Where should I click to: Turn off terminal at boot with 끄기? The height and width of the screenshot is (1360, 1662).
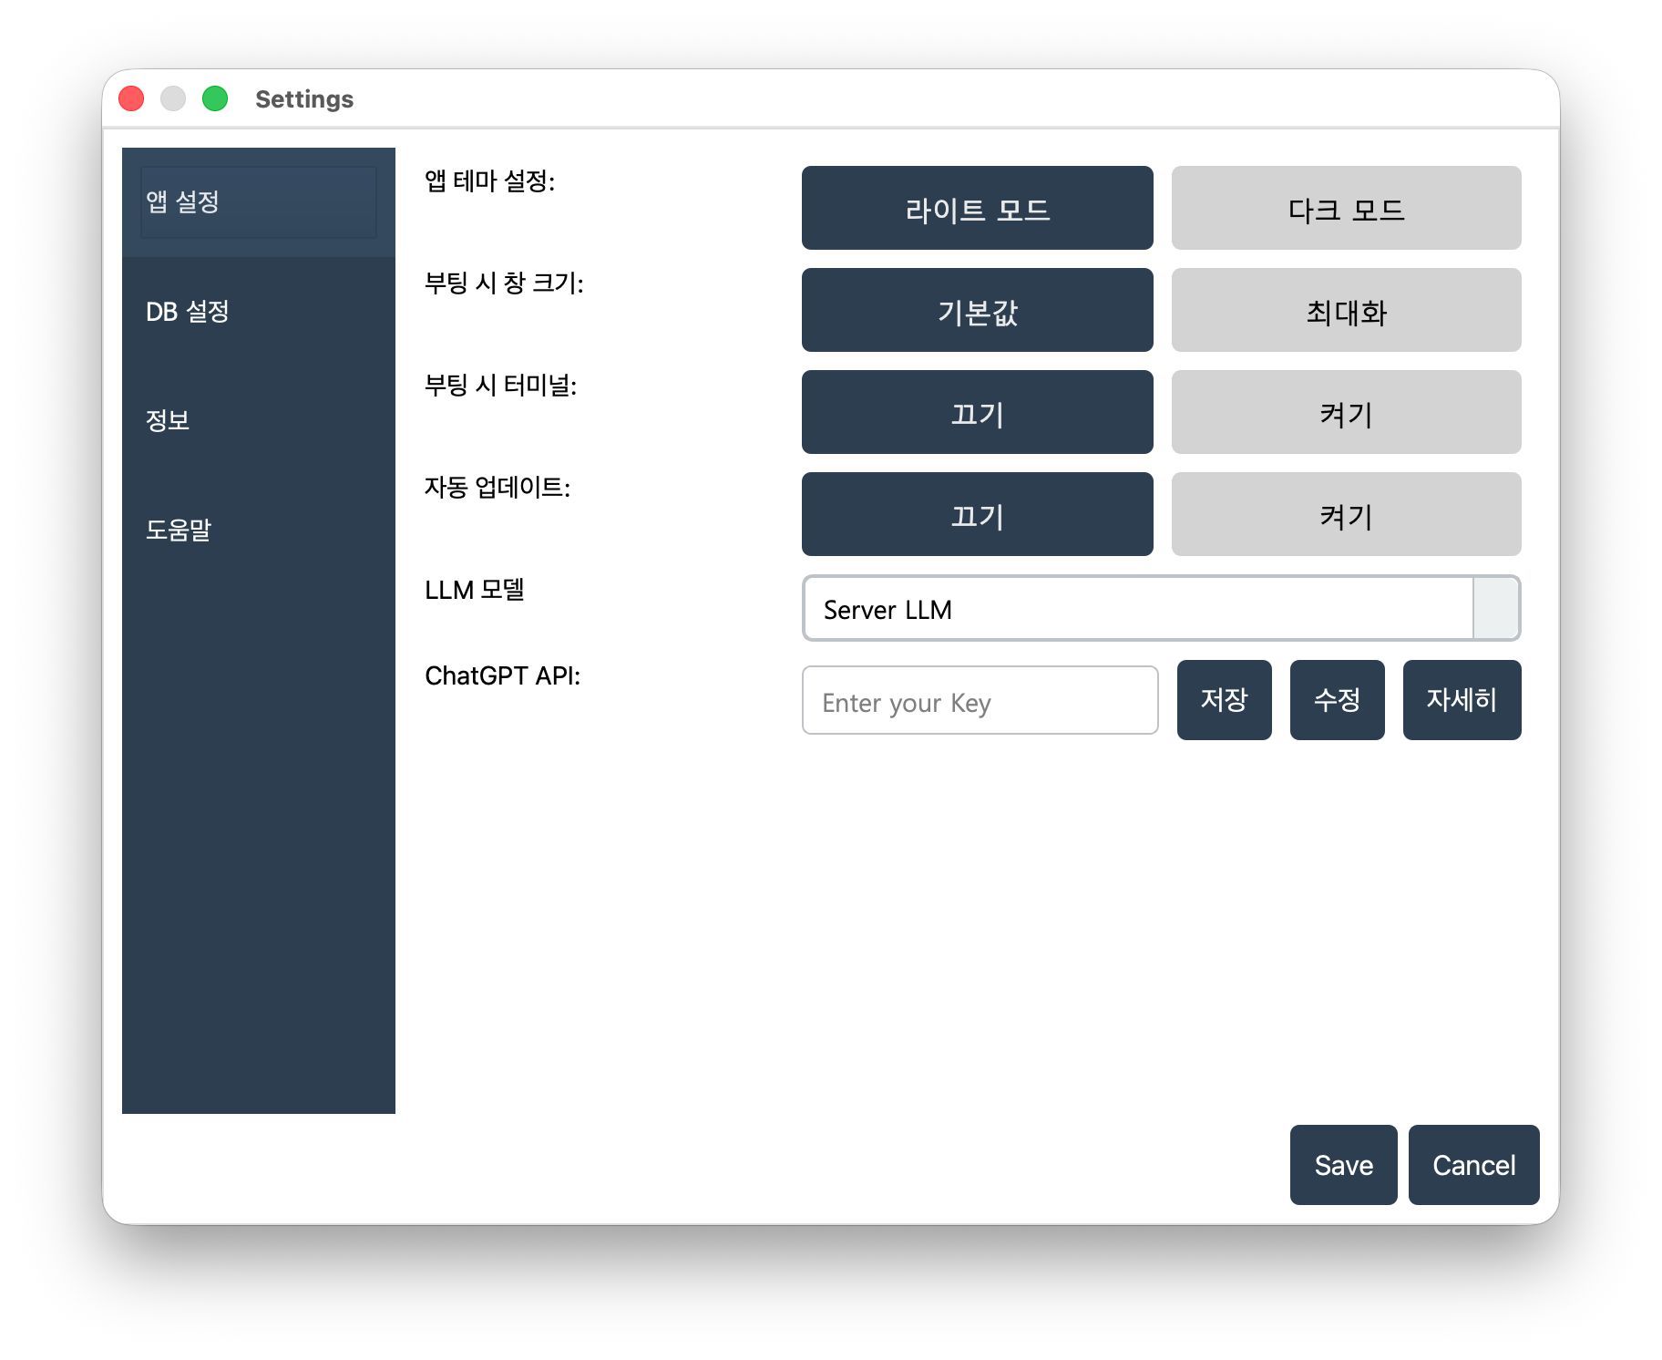pyautogui.click(x=977, y=412)
